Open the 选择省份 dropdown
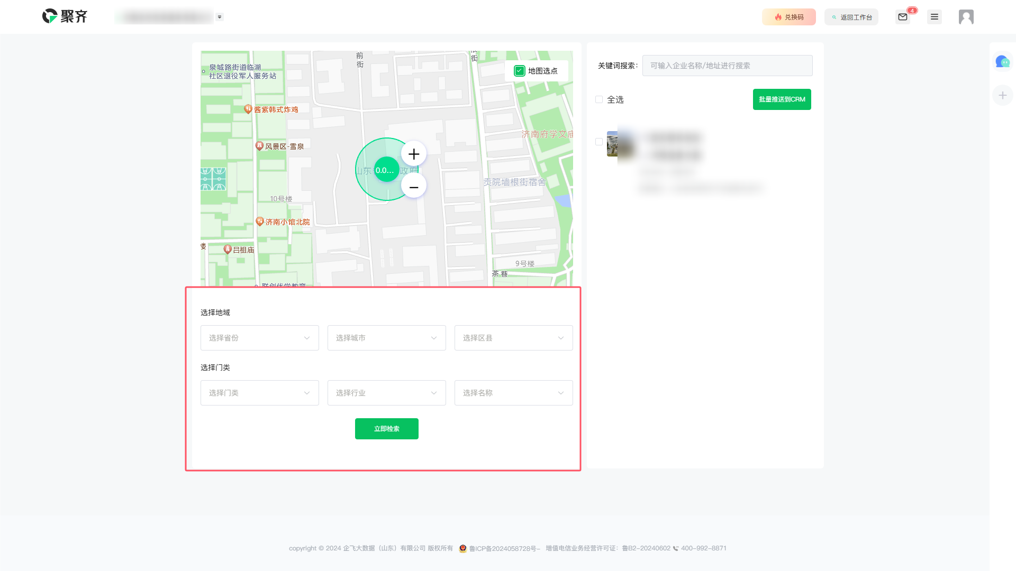This screenshot has height=571, width=1016. 259,338
